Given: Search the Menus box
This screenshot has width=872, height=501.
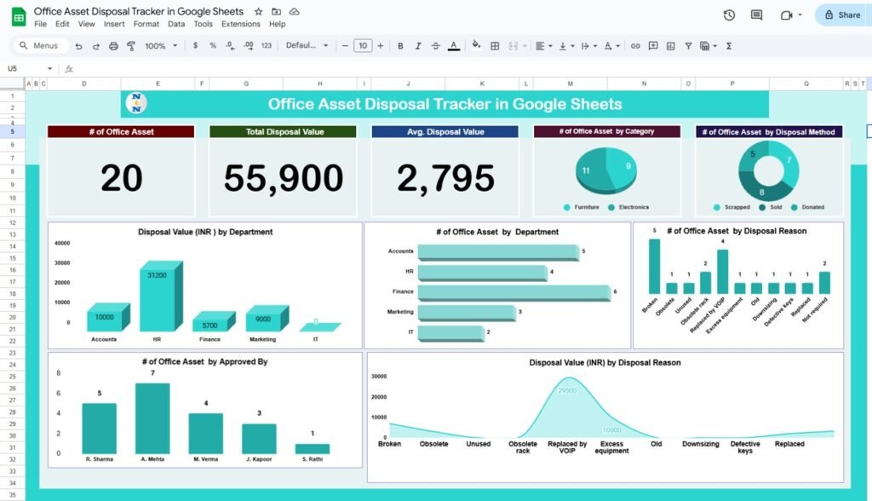Looking at the screenshot, I should (x=40, y=46).
